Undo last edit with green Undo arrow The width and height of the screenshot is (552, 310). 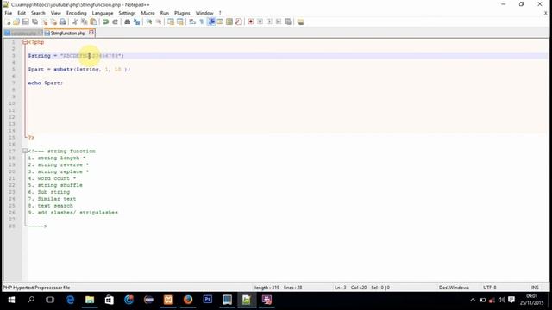(105, 22)
